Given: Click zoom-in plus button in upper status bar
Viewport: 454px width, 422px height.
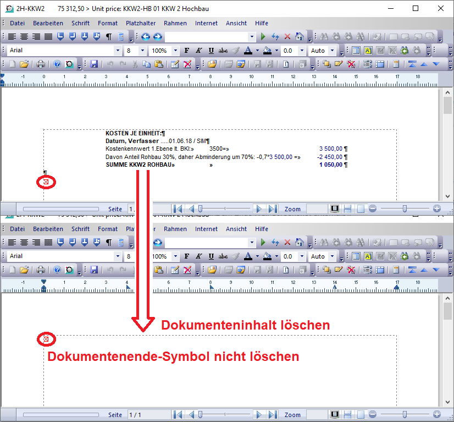Looking at the screenshot, I should pos(437,209).
